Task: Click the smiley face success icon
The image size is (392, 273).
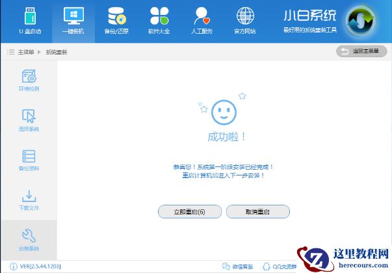Action: pos(224,112)
